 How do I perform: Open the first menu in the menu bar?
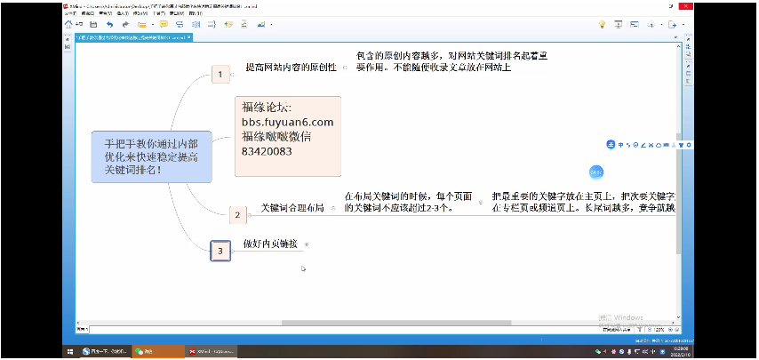[69, 13]
